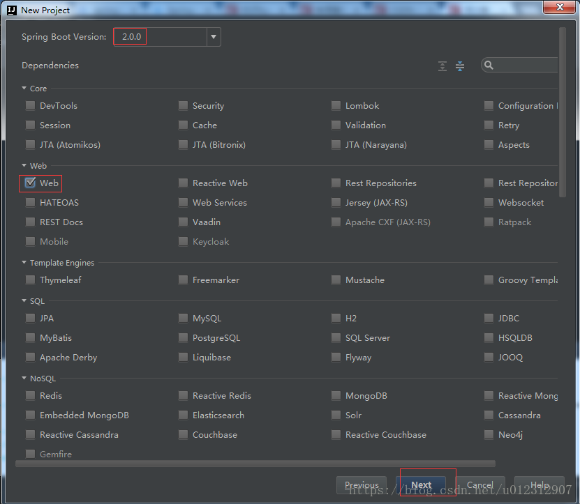Enable Web Services dependency
The image size is (580, 504).
[183, 202]
